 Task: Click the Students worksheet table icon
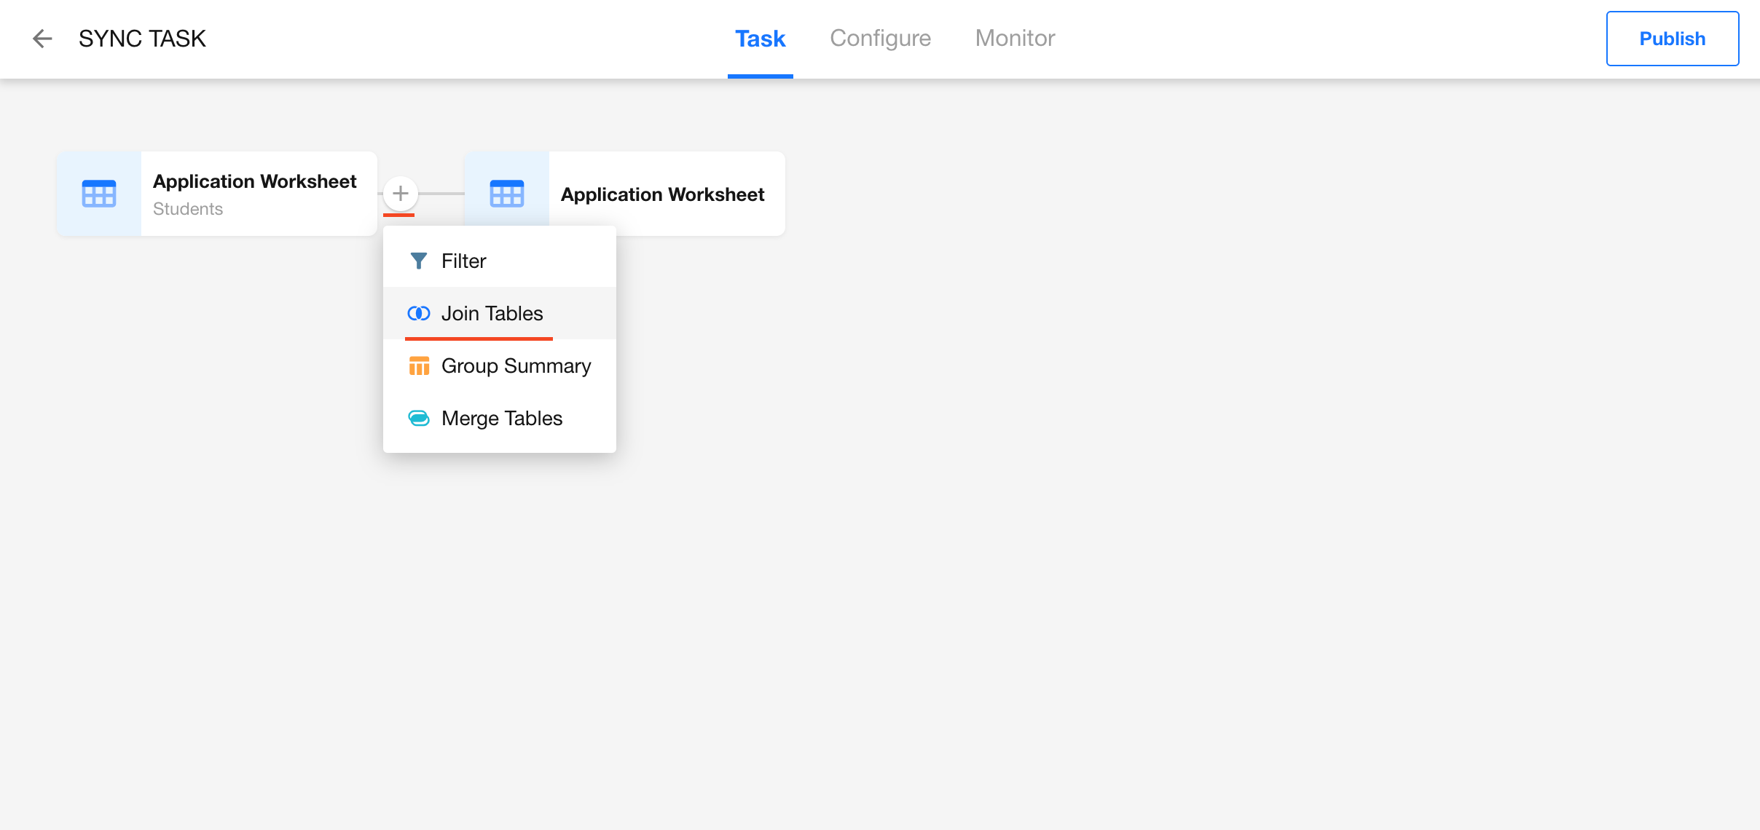(99, 194)
